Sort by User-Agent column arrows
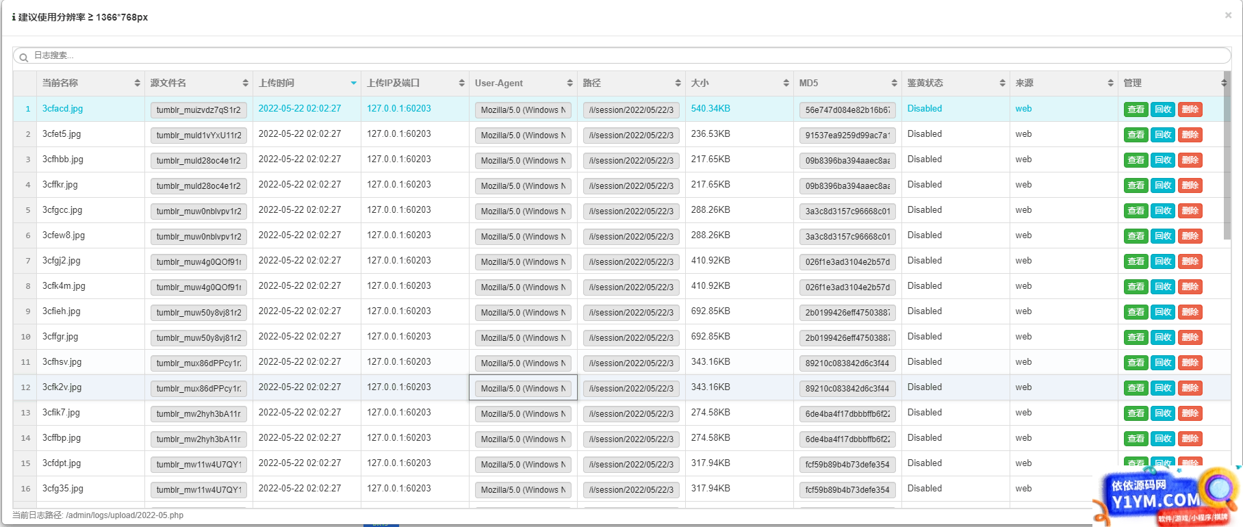 coord(570,83)
